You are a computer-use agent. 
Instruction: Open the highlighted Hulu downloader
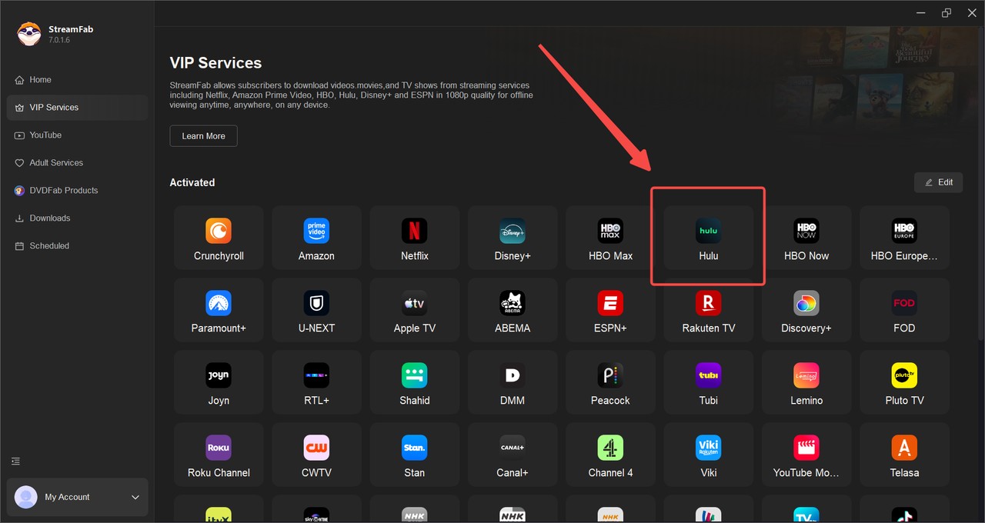(x=708, y=237)
